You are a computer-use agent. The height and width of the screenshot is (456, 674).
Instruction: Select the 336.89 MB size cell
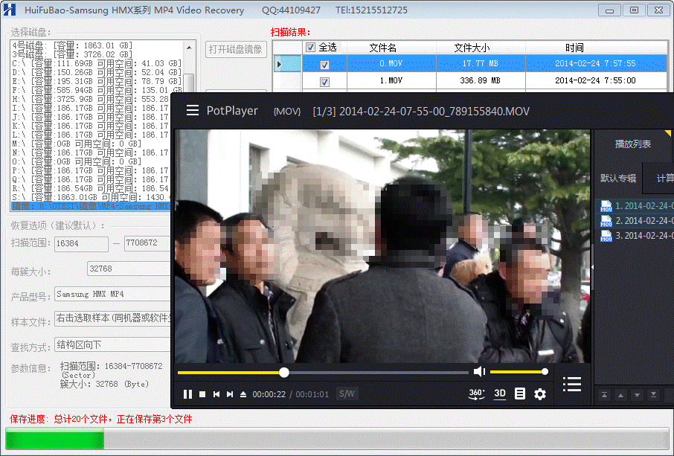pos(480,80)
